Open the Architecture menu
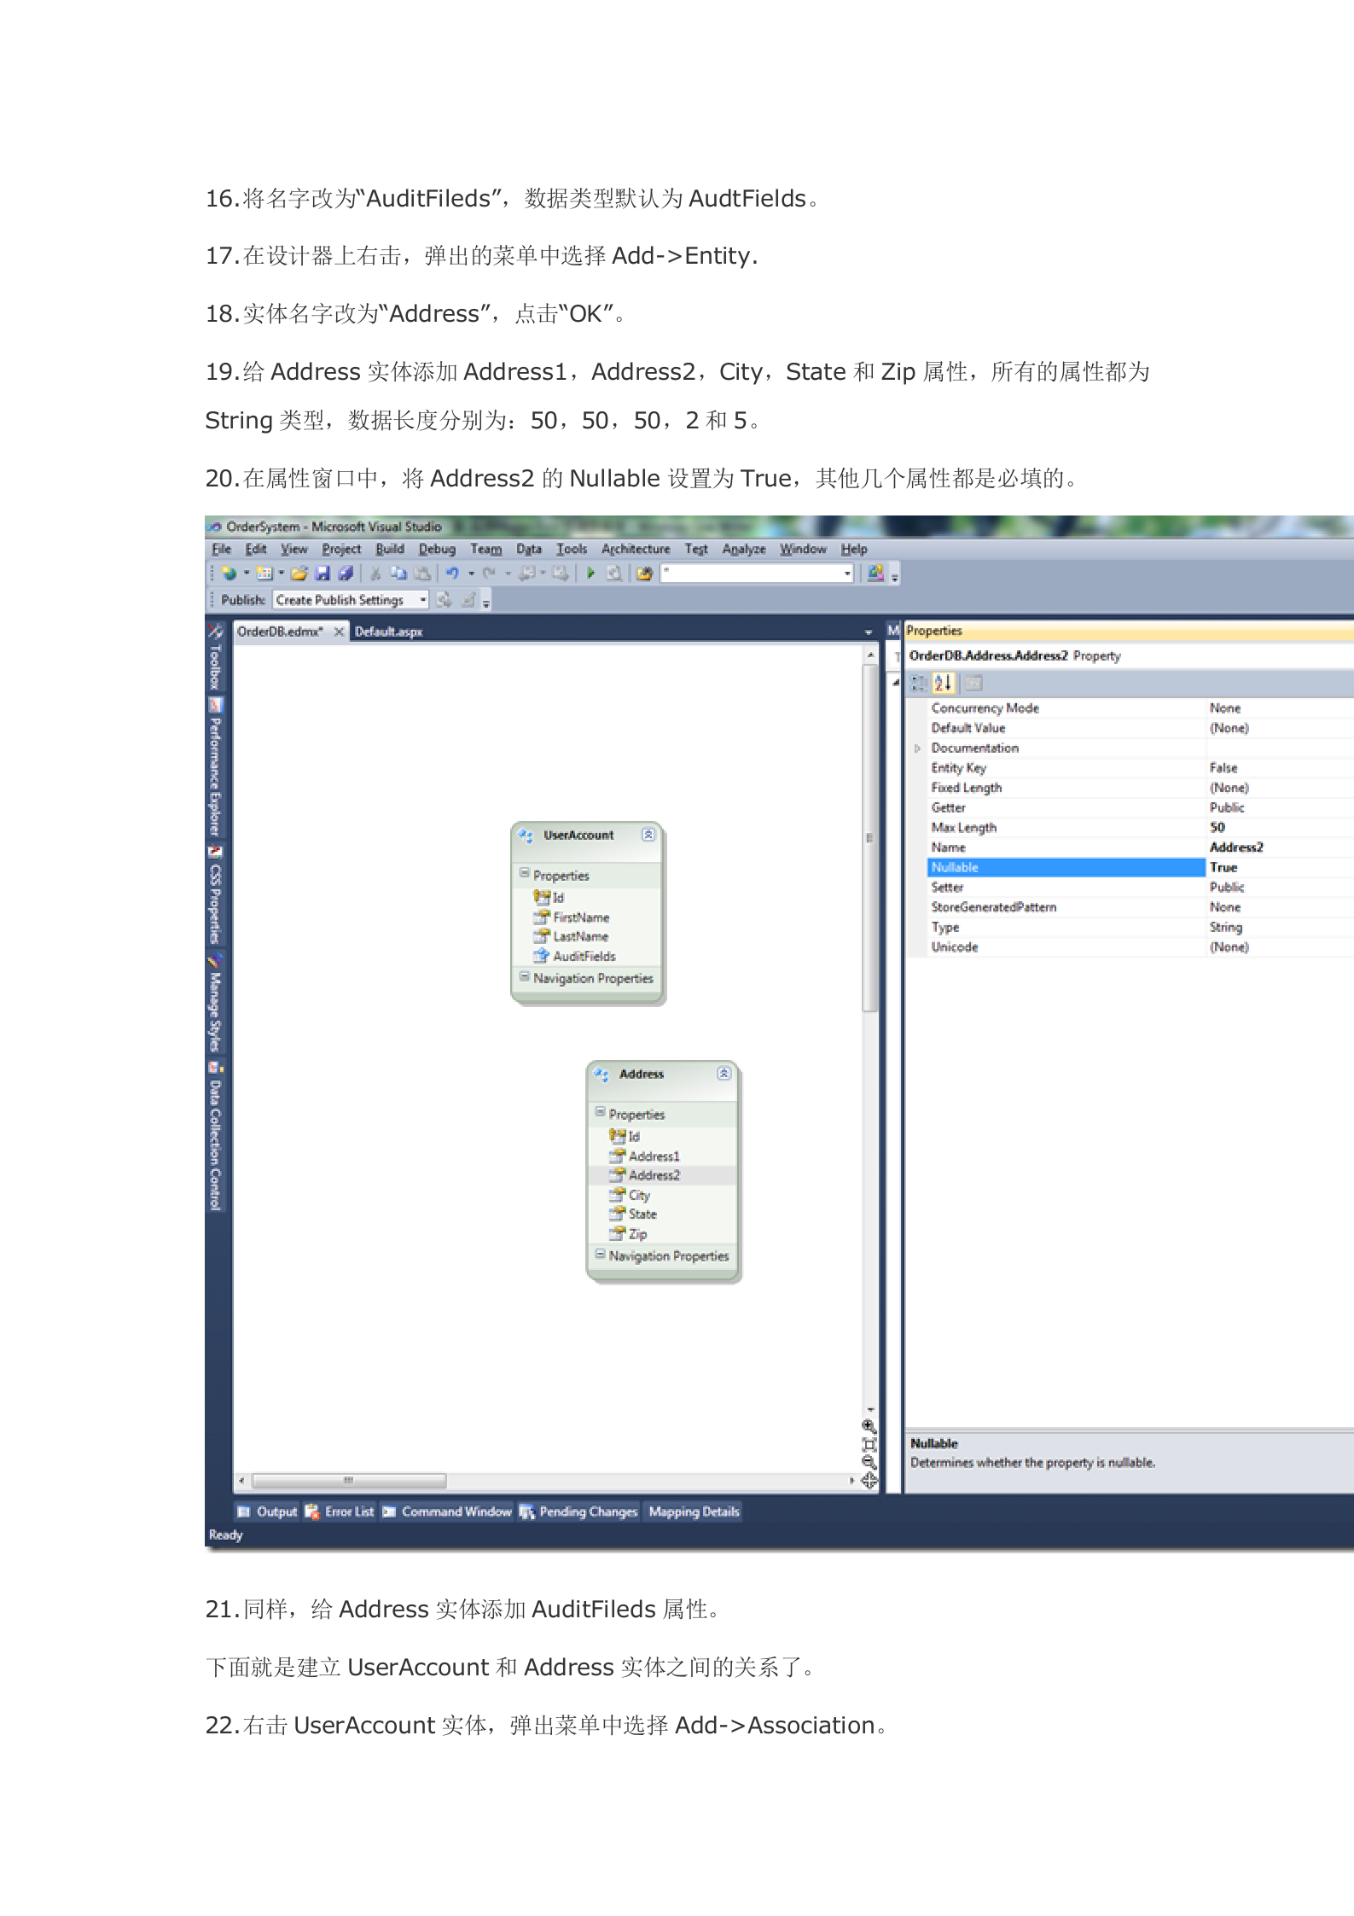This screenshot has height=1916, width=1354. point(636,550)
